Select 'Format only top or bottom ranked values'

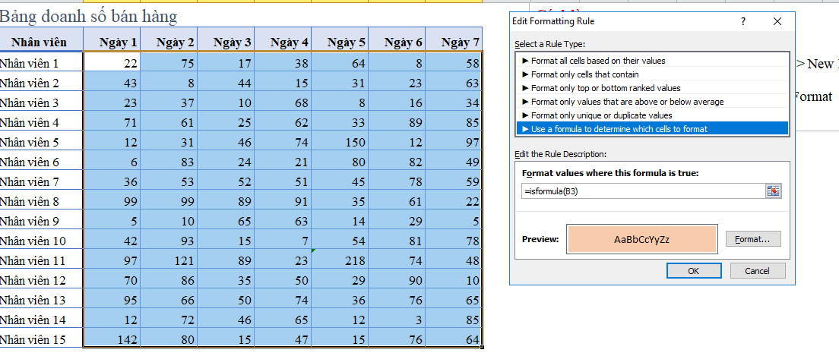click(652, 88)
